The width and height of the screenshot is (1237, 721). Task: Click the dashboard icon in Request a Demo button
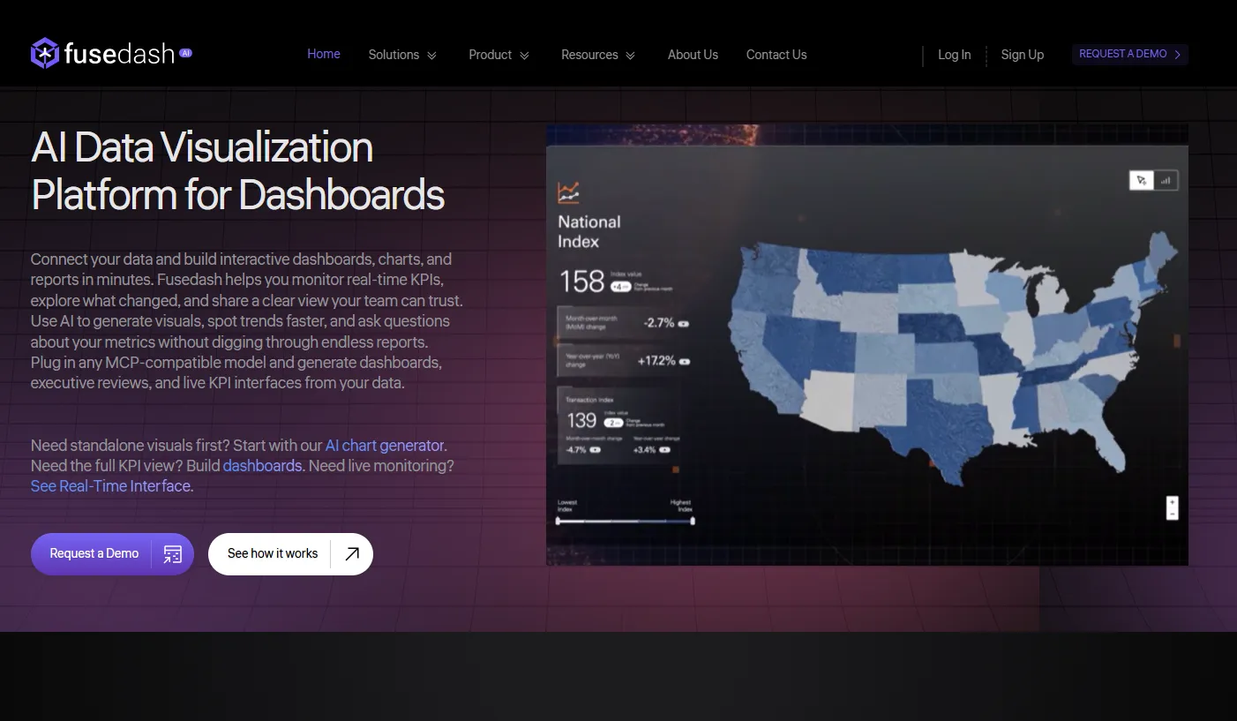(x=173, y=554)
